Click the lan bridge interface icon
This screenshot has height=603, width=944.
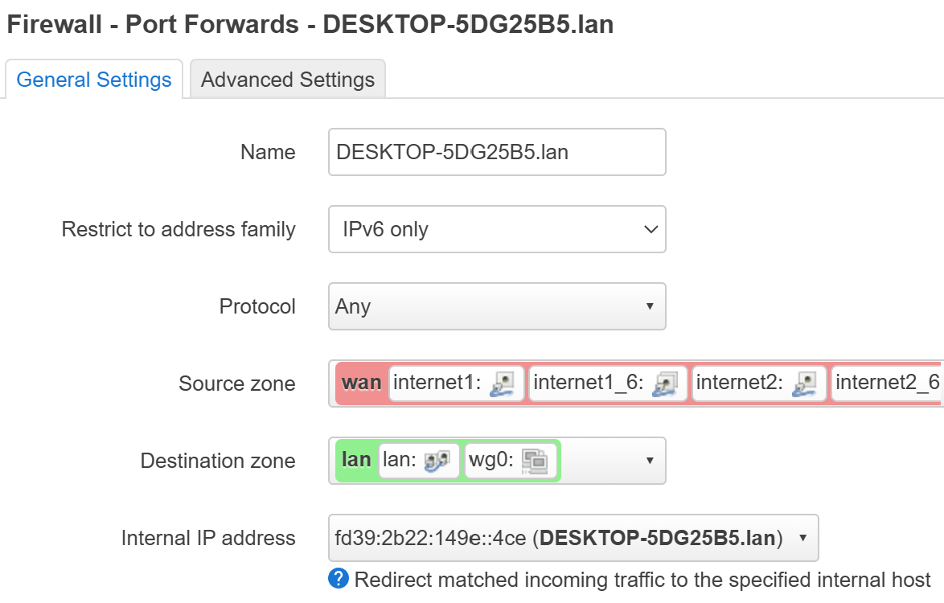point(437,461)
